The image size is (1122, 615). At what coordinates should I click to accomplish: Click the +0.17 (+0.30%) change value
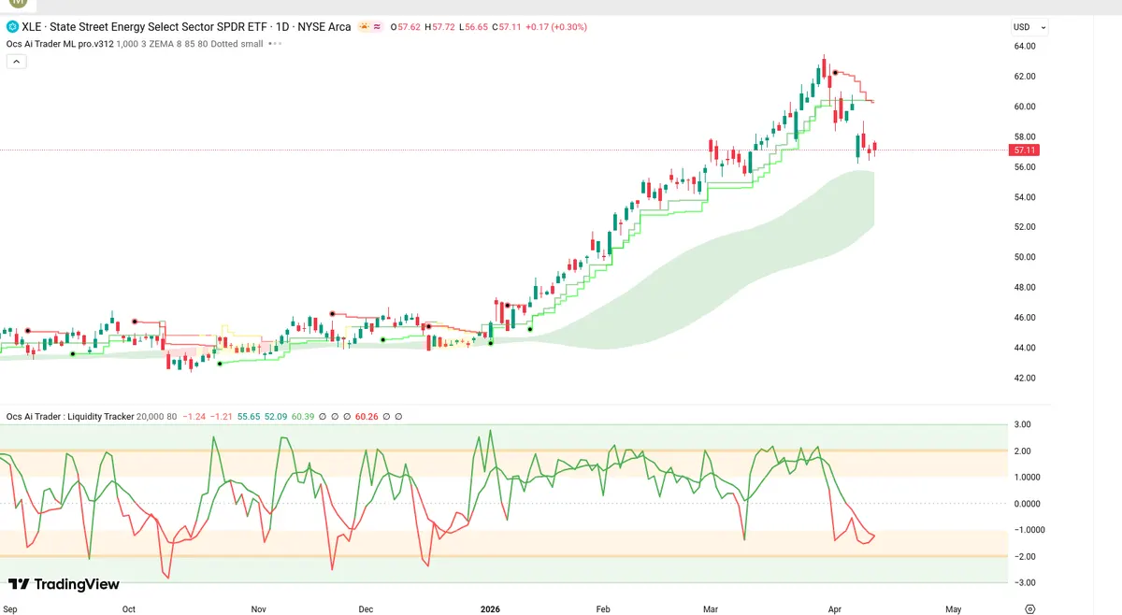pyautogui.click(x=557, y=27)
